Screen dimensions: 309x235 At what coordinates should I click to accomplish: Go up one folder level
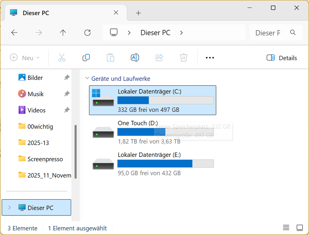coord(63,33)
